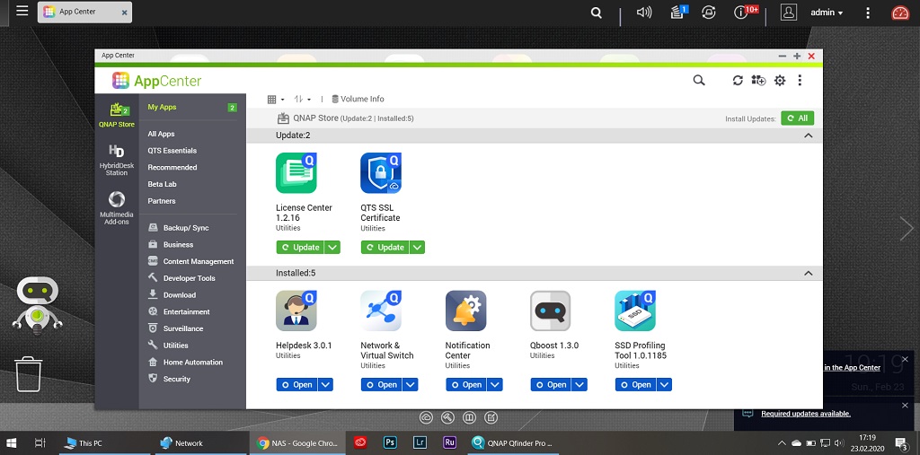Click Open for Network & Virtual Switch

click(x=381, y=385)
